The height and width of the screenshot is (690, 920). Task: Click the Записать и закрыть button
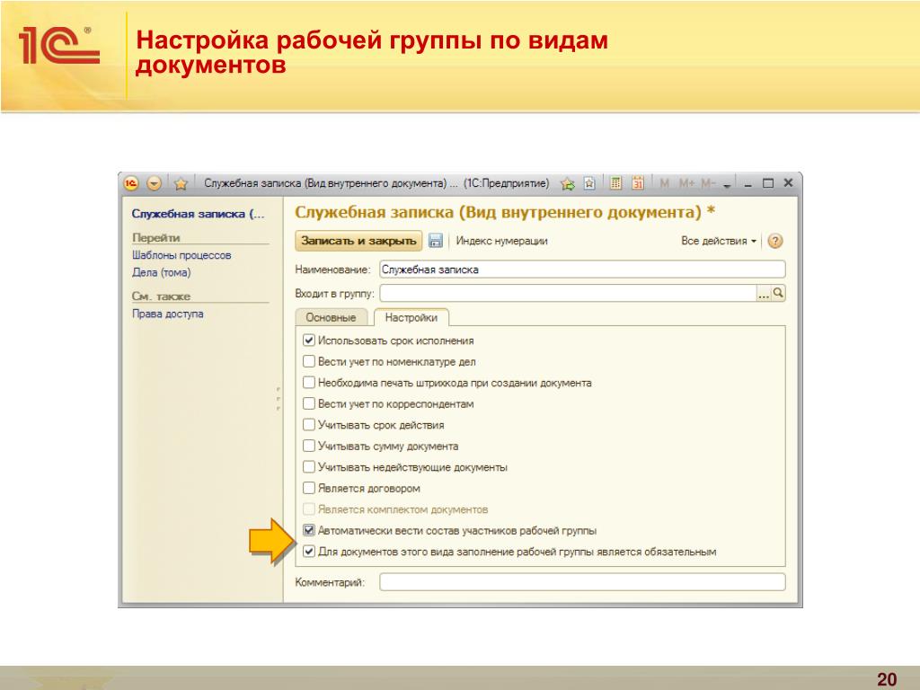358,241
